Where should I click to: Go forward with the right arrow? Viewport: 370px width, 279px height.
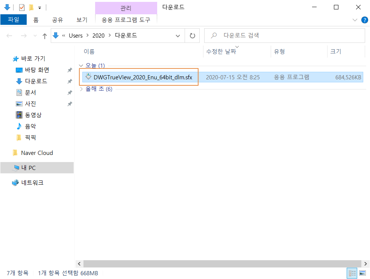tap(24, 36)
